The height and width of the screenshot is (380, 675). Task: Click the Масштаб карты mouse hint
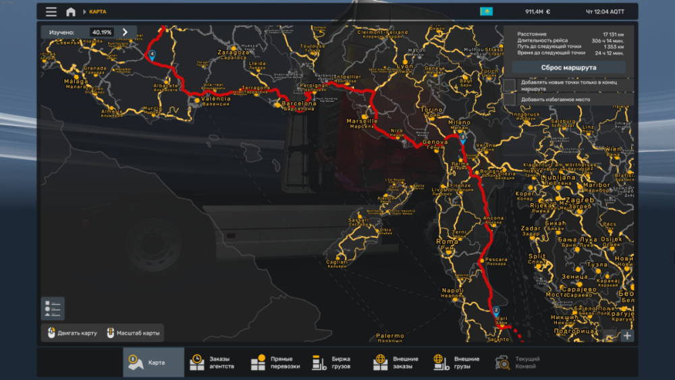[x=133, y=333]
